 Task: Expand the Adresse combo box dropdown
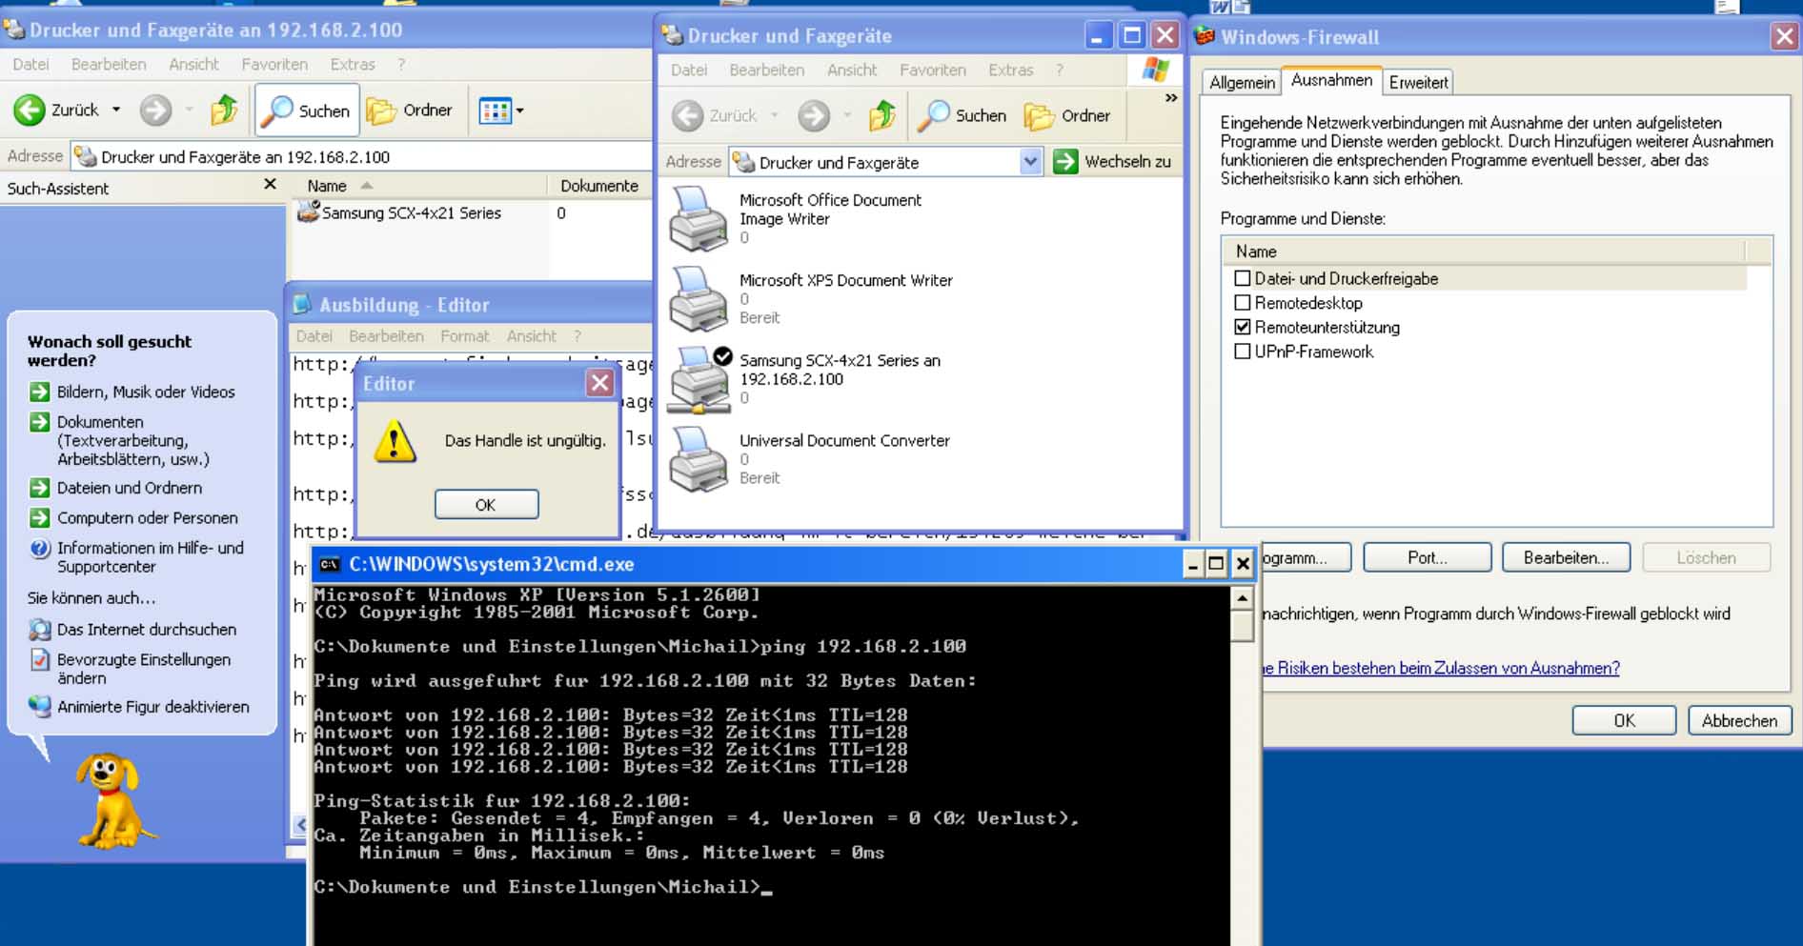pos(1030,162)
